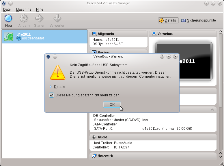Click the round pin button in main title bar

tap(11, 3)
